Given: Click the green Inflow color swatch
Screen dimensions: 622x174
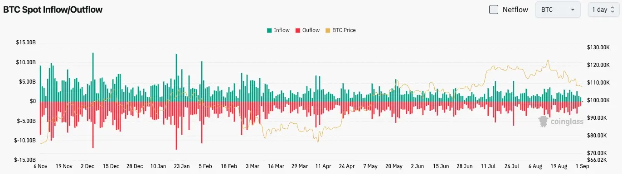Looking at the screenshot, I should click(x=270, y=30).
